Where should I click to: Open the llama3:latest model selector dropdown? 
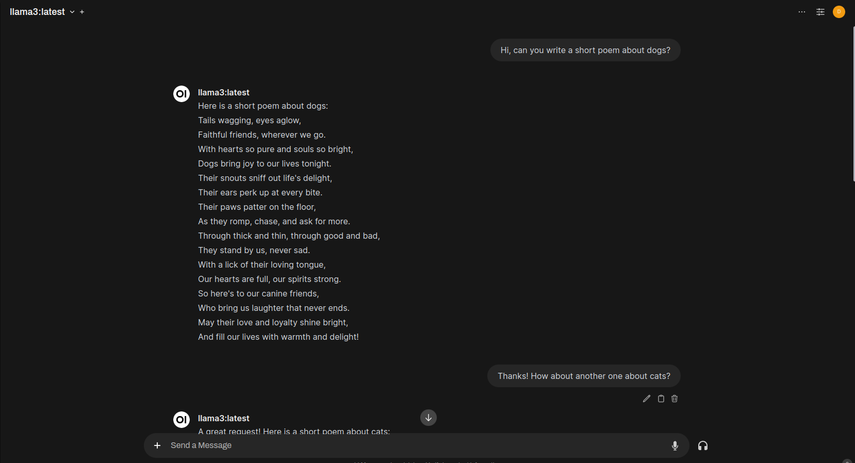(42, 12)
